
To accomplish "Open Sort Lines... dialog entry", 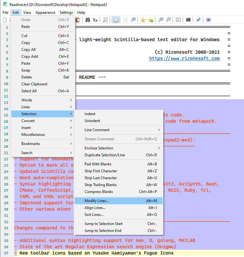I will tap(119, 215).
